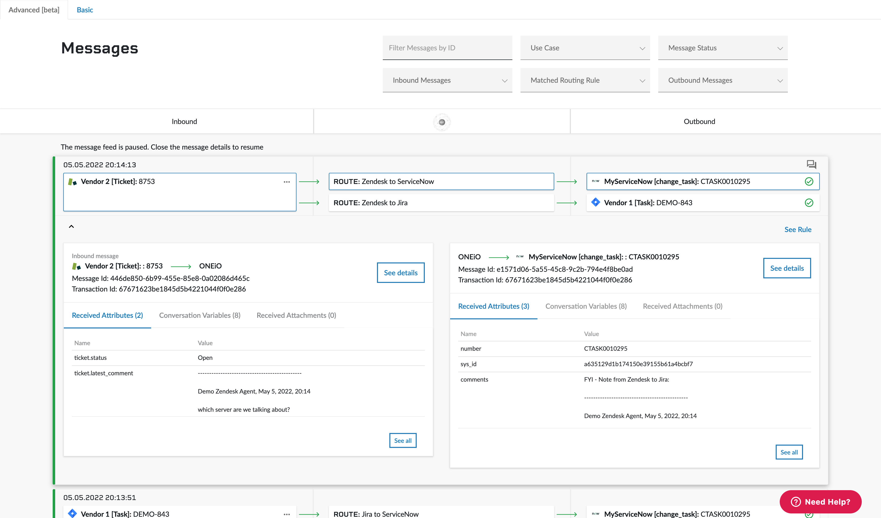881x518 pixels.
Task: Open outbound Received Attachments (0) tab
Action: [683, 306]
